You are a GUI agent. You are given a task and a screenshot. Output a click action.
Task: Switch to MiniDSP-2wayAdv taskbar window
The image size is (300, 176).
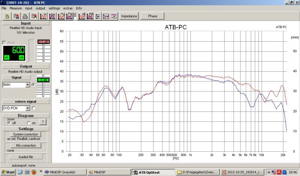coord(65,172)
